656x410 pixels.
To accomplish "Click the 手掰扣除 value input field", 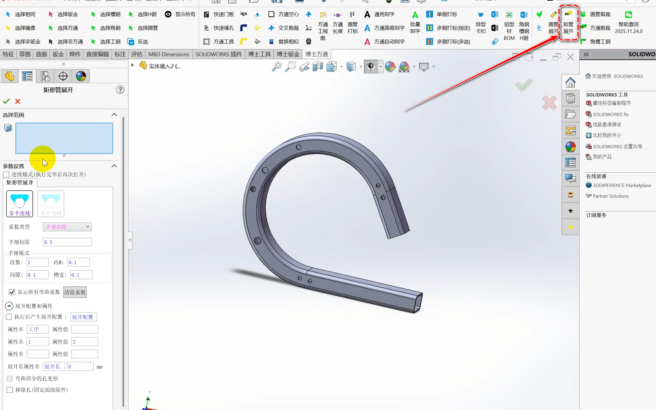I will click(67, 242).
